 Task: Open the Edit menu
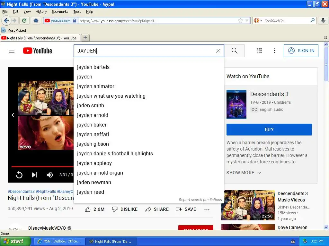(x=15, y=12)
